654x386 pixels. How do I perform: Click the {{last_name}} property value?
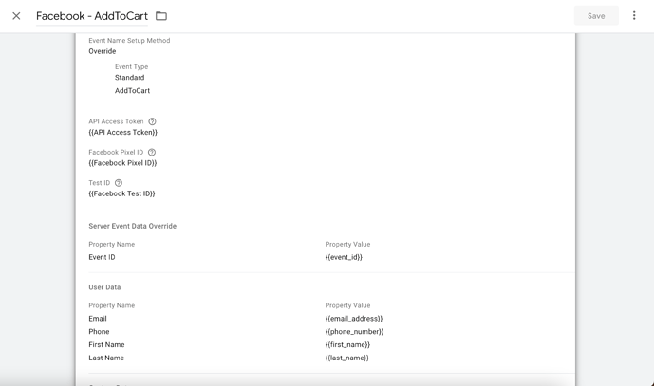pyautogui.click(x=347, y=358)
